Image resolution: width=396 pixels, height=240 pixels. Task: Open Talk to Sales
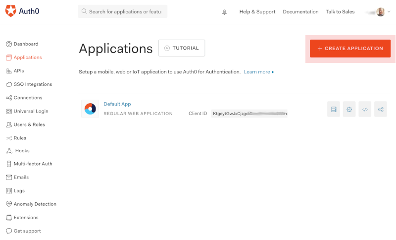340,12
